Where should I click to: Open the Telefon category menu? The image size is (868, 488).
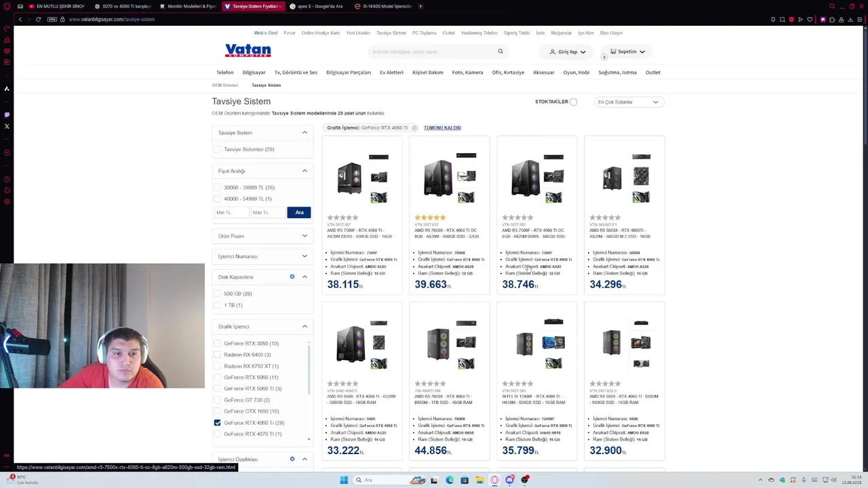[x=224, y=73]
